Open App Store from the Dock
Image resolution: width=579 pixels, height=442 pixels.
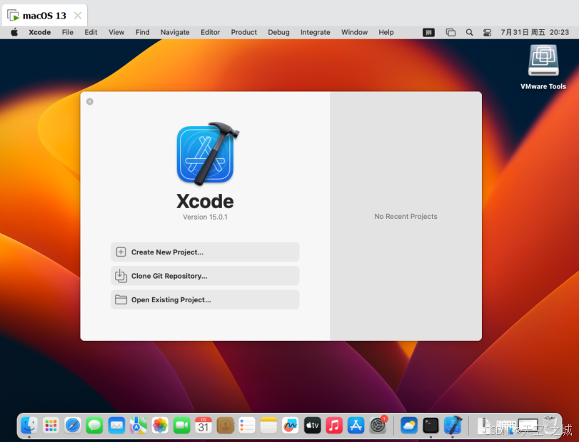[356, 426]
